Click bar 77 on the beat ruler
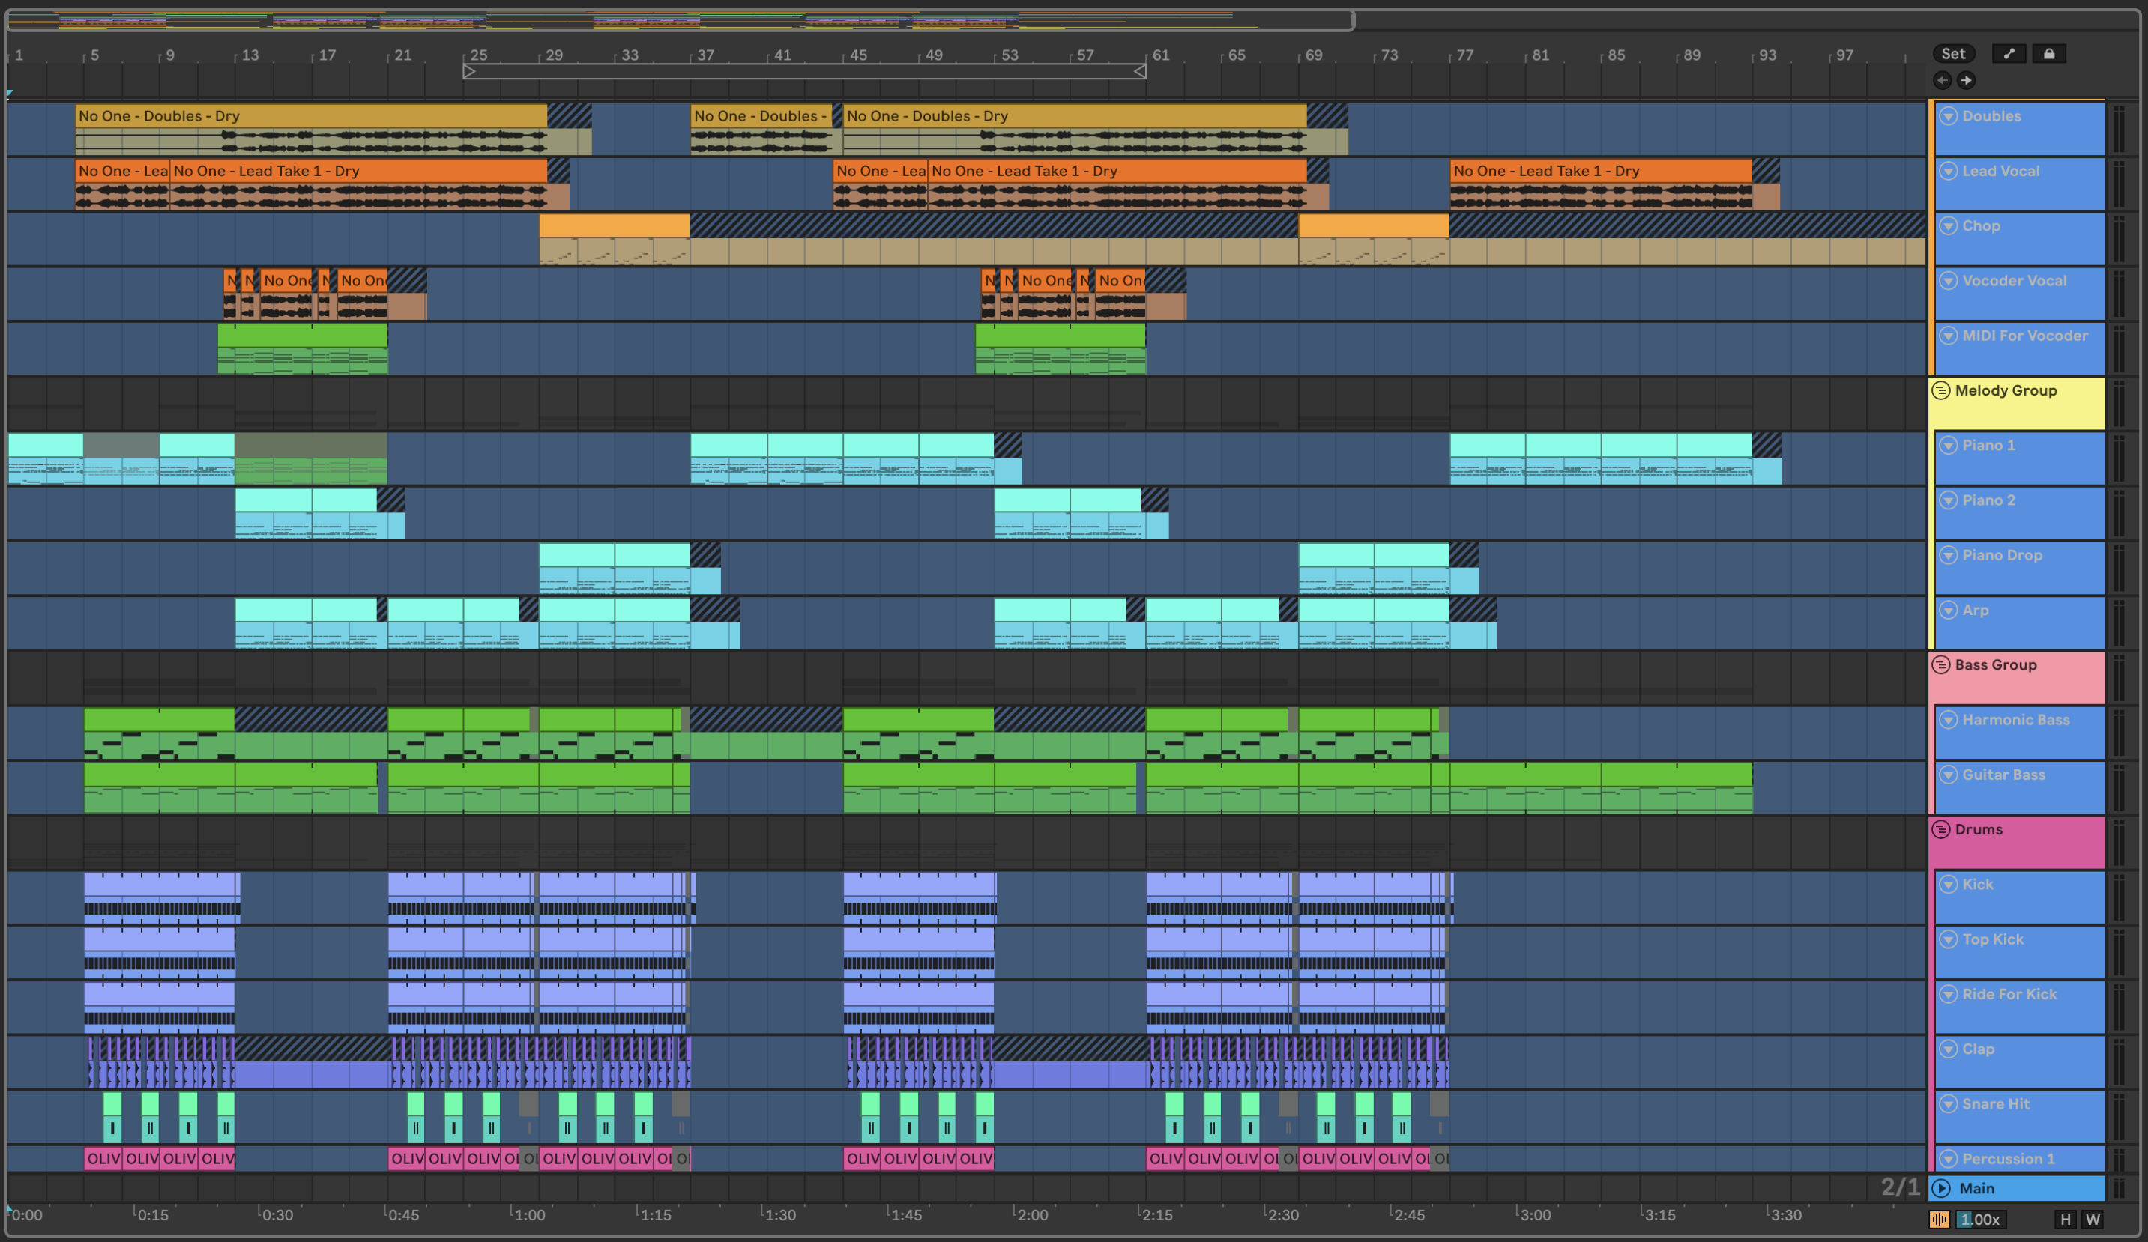The width and height of the screenshot is (2148, 1242). 1464,55
